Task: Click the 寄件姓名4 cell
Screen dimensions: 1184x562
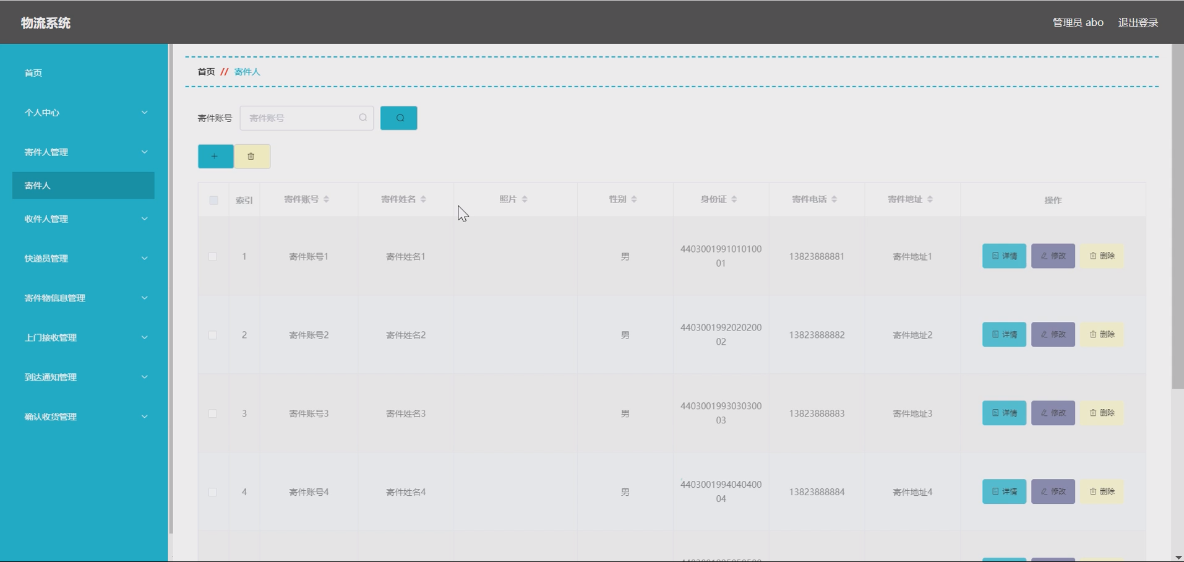Action: tap(406, 492)
